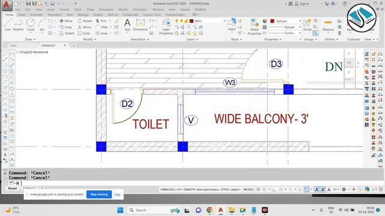
Task: Toggle the grid display in status bar
Action: 258,190
